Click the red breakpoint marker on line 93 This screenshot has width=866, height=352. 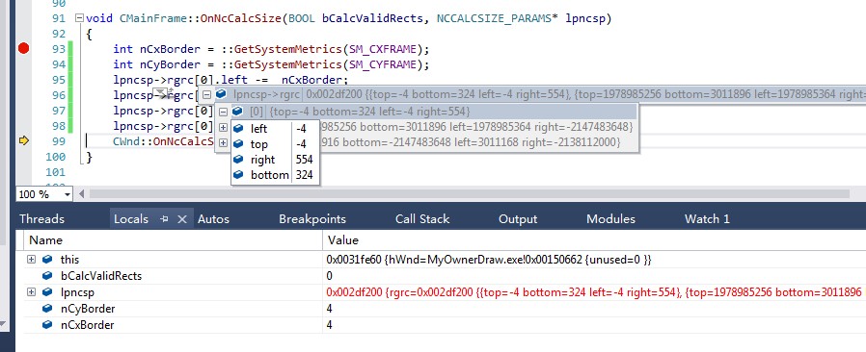point(23,48)
